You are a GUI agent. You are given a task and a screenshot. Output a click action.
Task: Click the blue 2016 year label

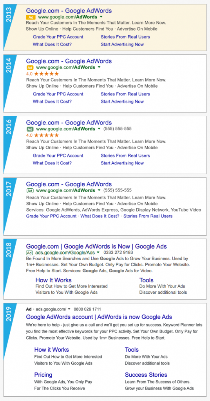tap(9, 128)
